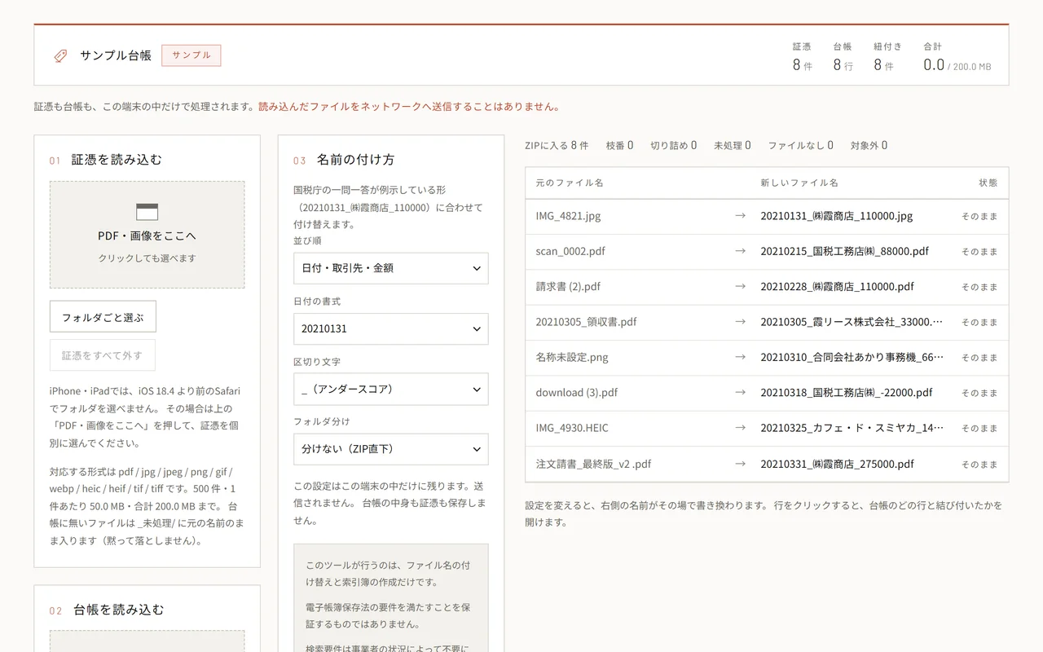Click the arrow icon in the IMG_4930.HEIC row

tap(740, 428)
